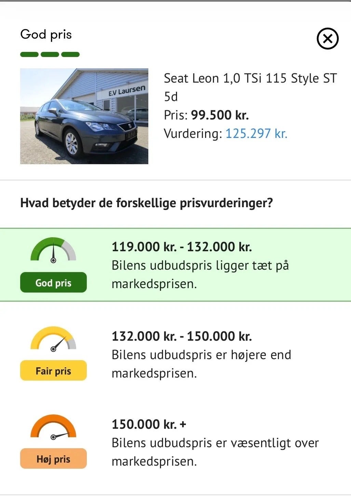Click the 'ligger tæt på markedsprisen' description

(200, 274)
